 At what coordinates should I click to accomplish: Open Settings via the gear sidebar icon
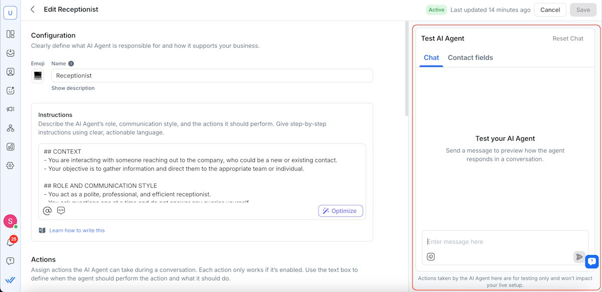[11, 165]
